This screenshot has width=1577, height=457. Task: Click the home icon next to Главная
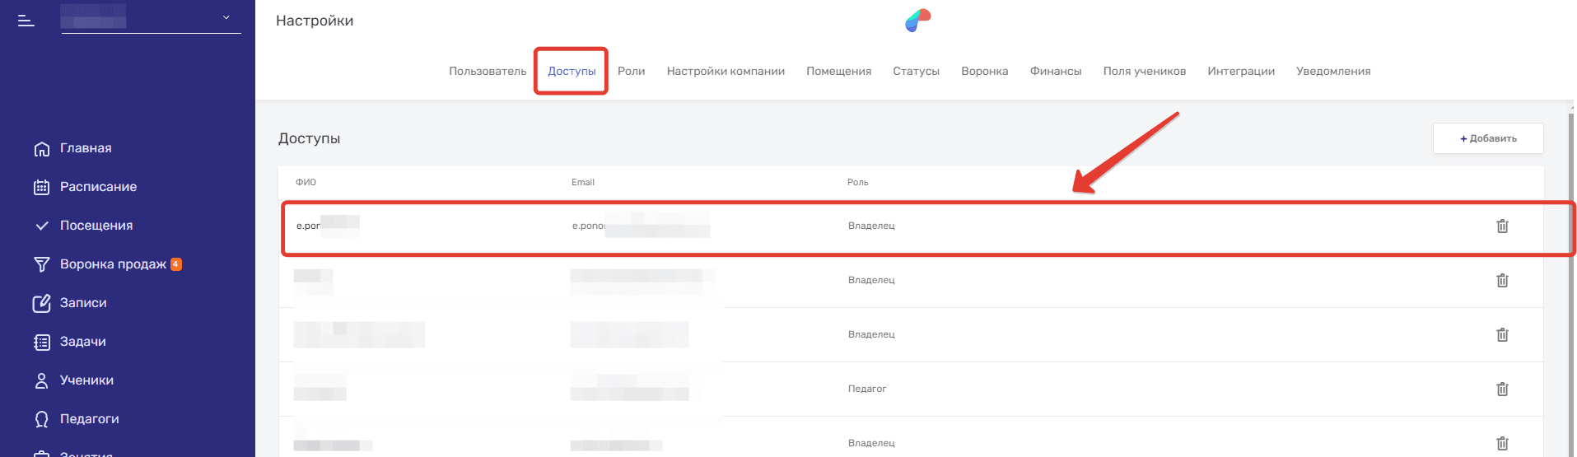(42, 149)
